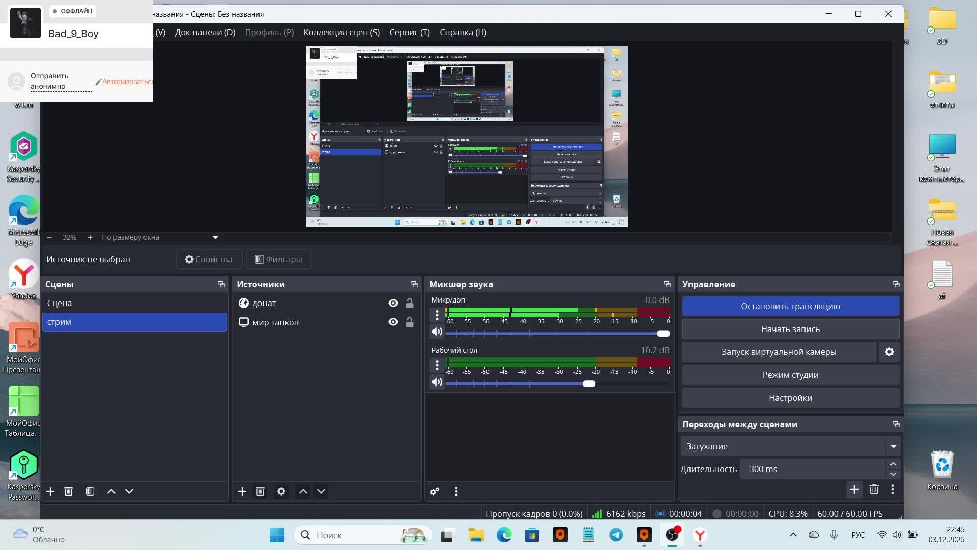Open Сервис (T) menu
The height and width of the screenshot is (550, 977).
click(x=409, y=32)
